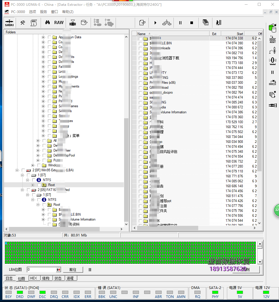The image size is (279, 302).
Task: Start RAW recovery from toolbar
Action: pyautogui.click(x=59, y=23)
